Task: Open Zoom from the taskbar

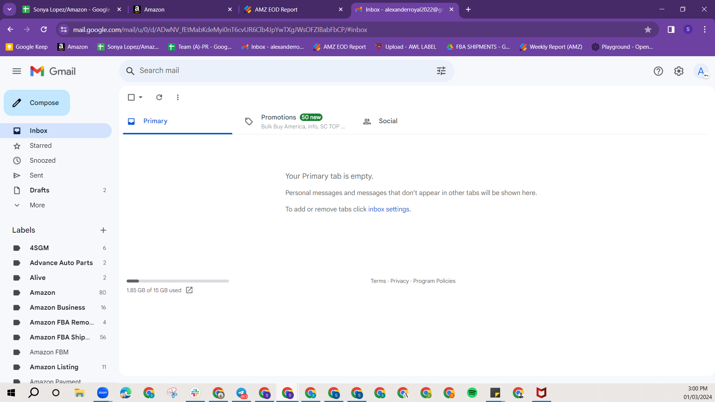Action: coord(102,393)
